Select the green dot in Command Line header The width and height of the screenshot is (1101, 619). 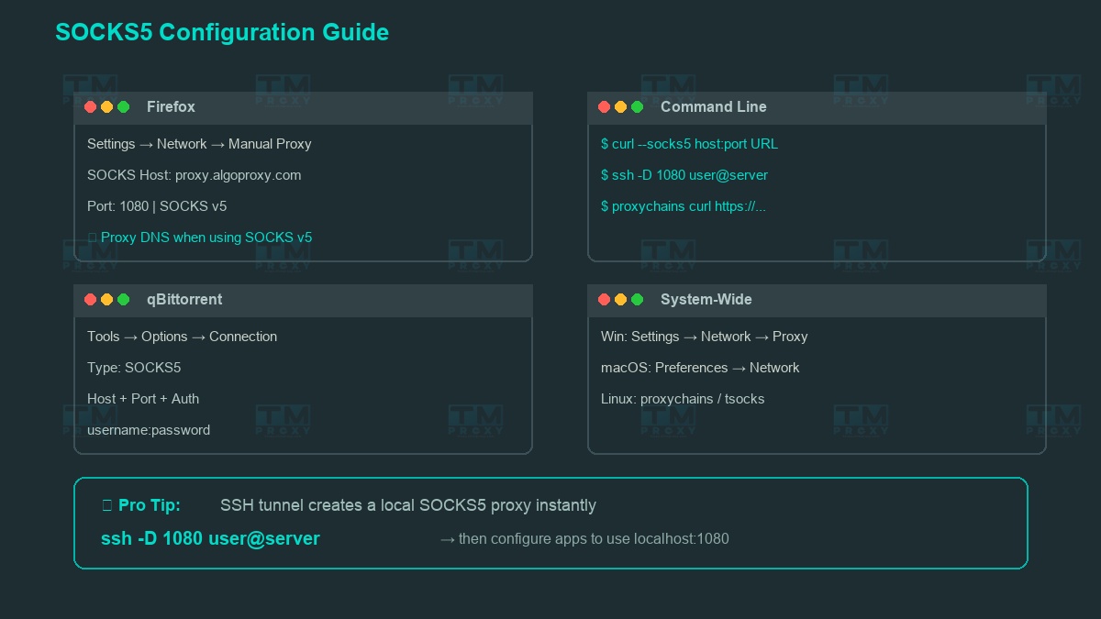coord(637,107)
